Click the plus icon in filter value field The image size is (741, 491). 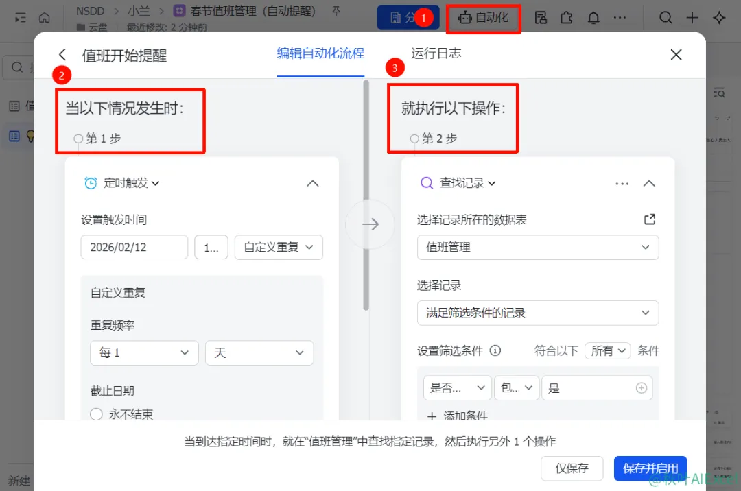[x=642, y=388]
